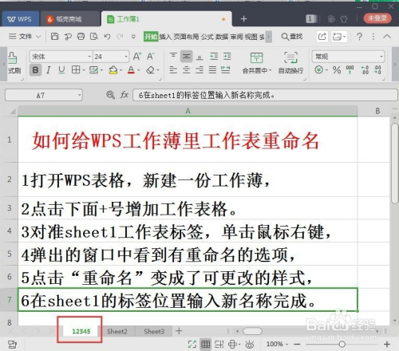Center text horizontally

[x=187, y=70]
